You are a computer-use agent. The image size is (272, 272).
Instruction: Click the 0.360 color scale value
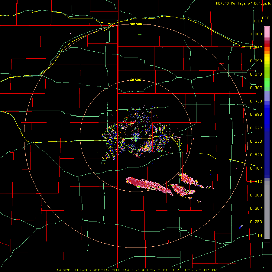(x=256, y=195)
